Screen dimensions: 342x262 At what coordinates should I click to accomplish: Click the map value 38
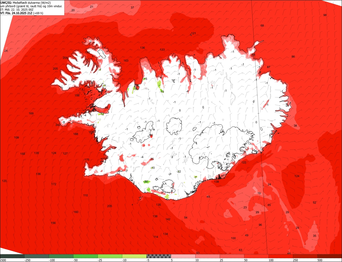(295, 126)
